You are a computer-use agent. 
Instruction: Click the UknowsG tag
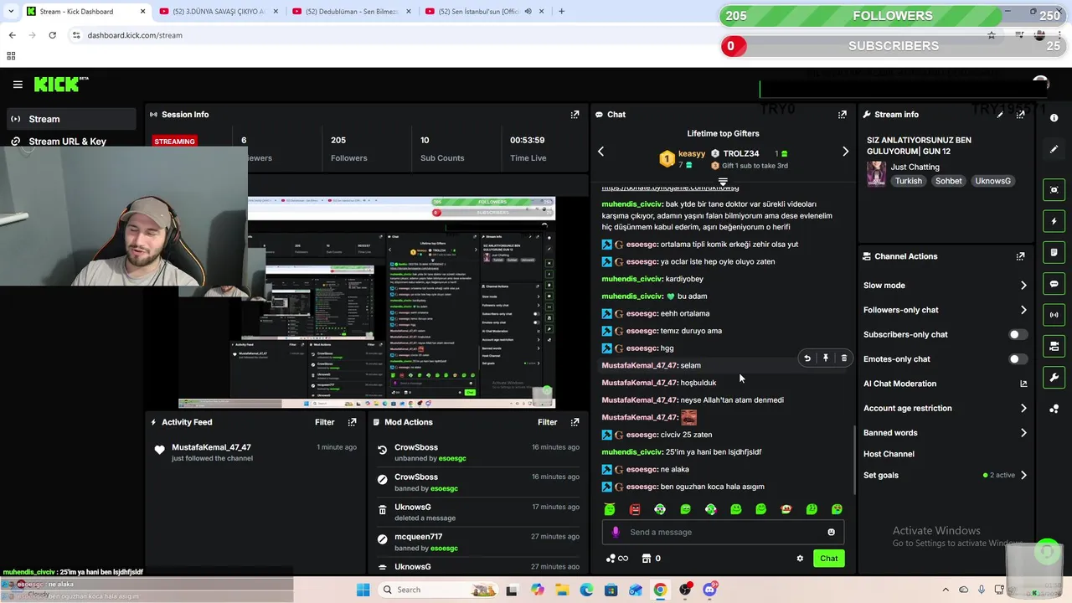pyautogui.click(x=992, y=181)
